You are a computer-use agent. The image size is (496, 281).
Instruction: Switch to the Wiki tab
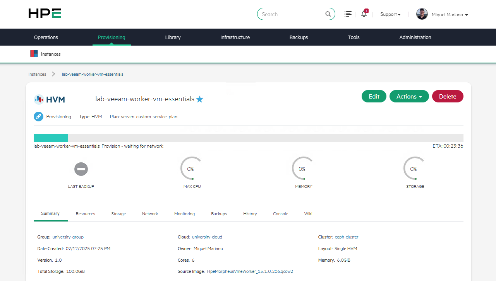(308, 214)
